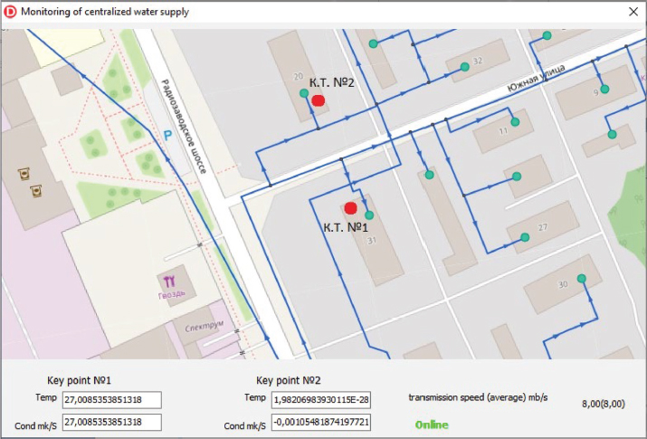The width and height of the screenshot is (647, 439).
Task: Select green node at building 20
Action: tap(303, 92)
